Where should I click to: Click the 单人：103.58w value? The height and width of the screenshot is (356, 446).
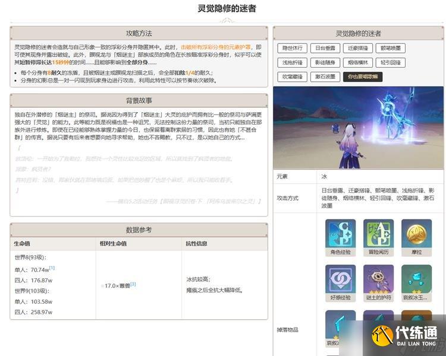[33, 301]
